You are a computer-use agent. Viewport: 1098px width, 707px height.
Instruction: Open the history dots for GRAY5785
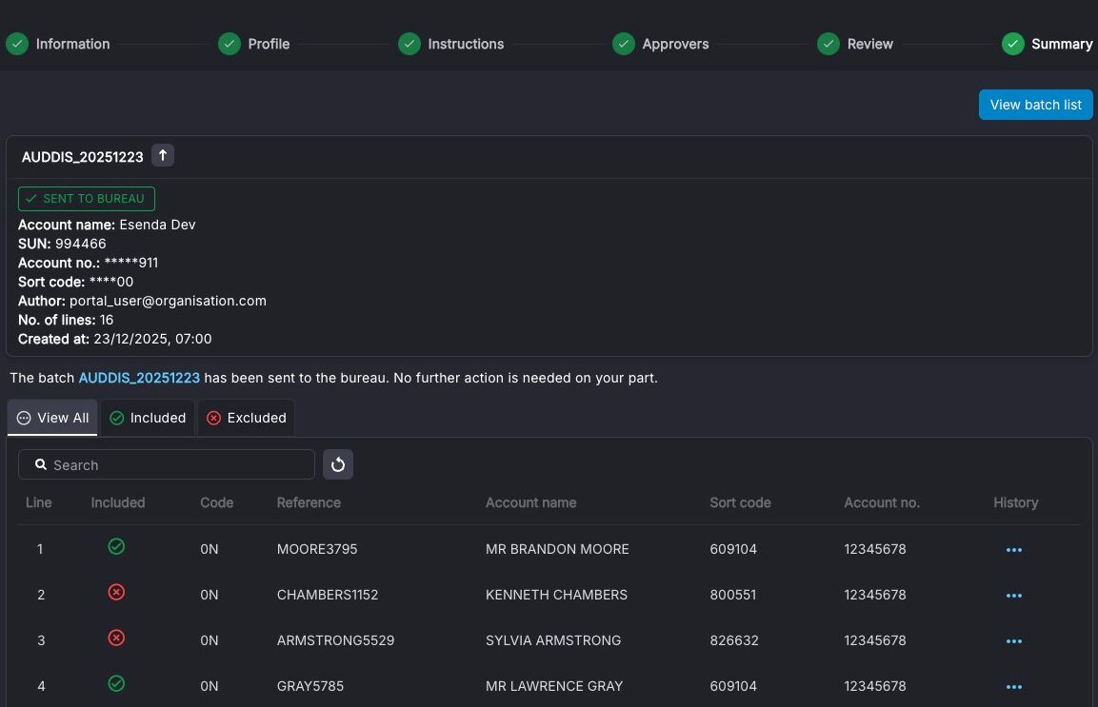1013,686
